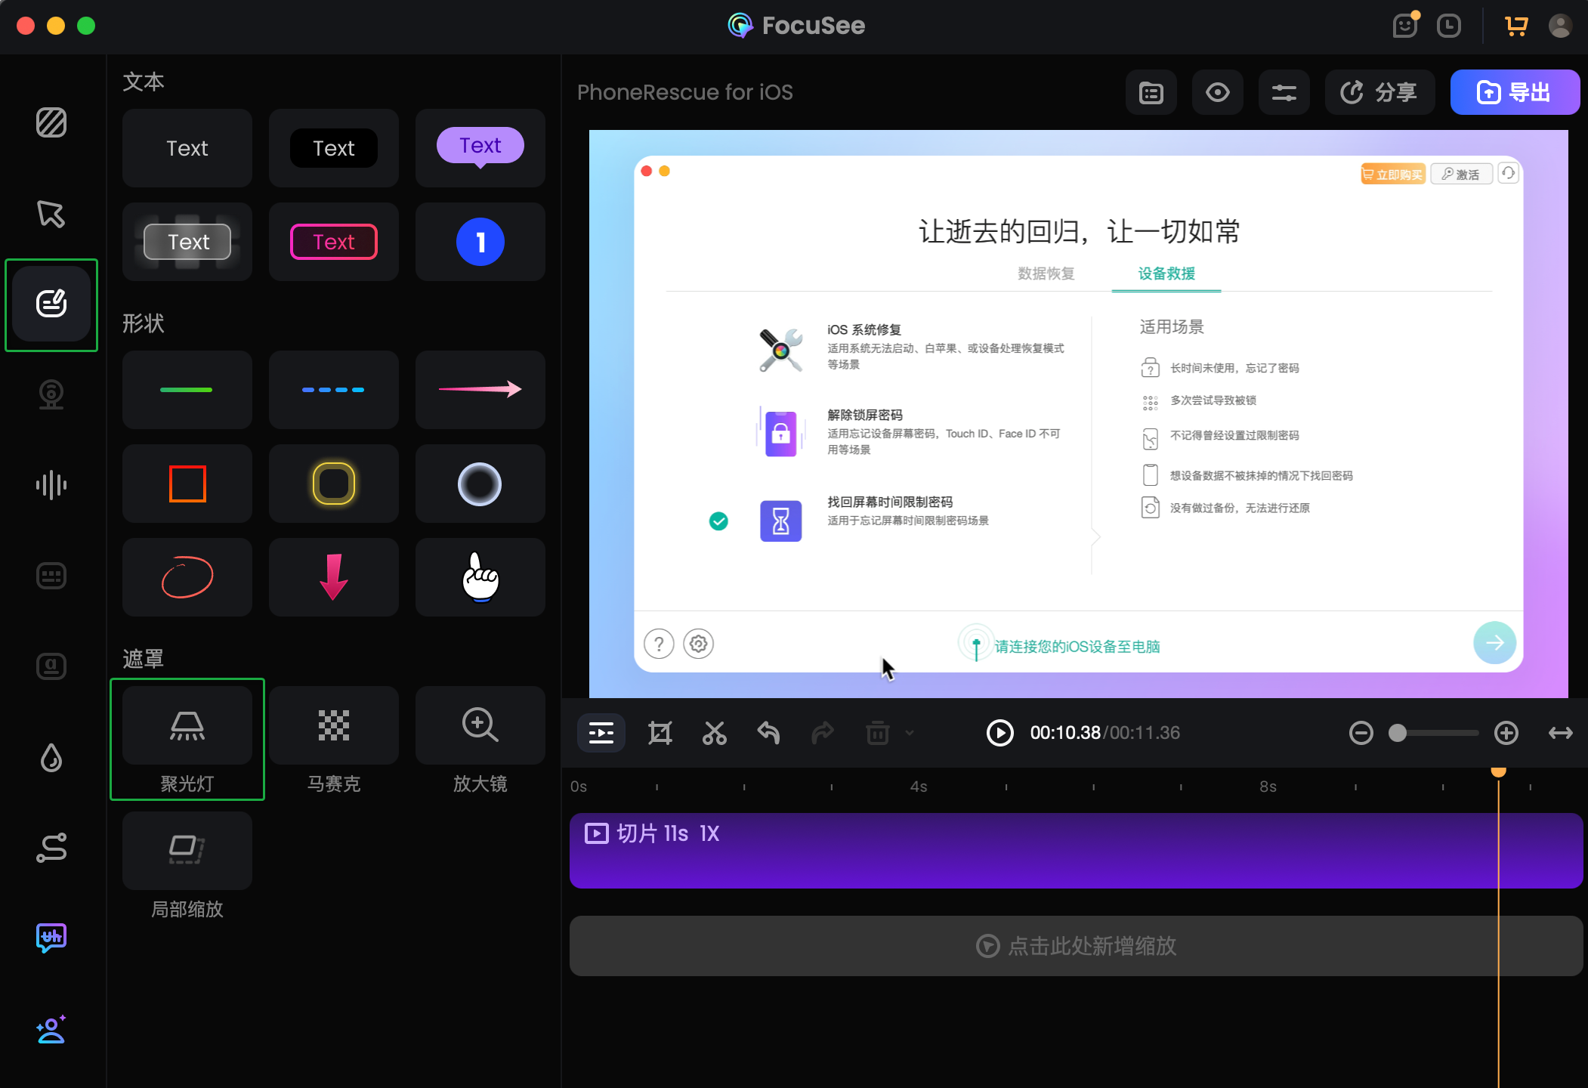The height and width of the screenshot is (1088, 1588).
Task: Zoom in the timeline with plus
Action: (x=1506, y=733)
